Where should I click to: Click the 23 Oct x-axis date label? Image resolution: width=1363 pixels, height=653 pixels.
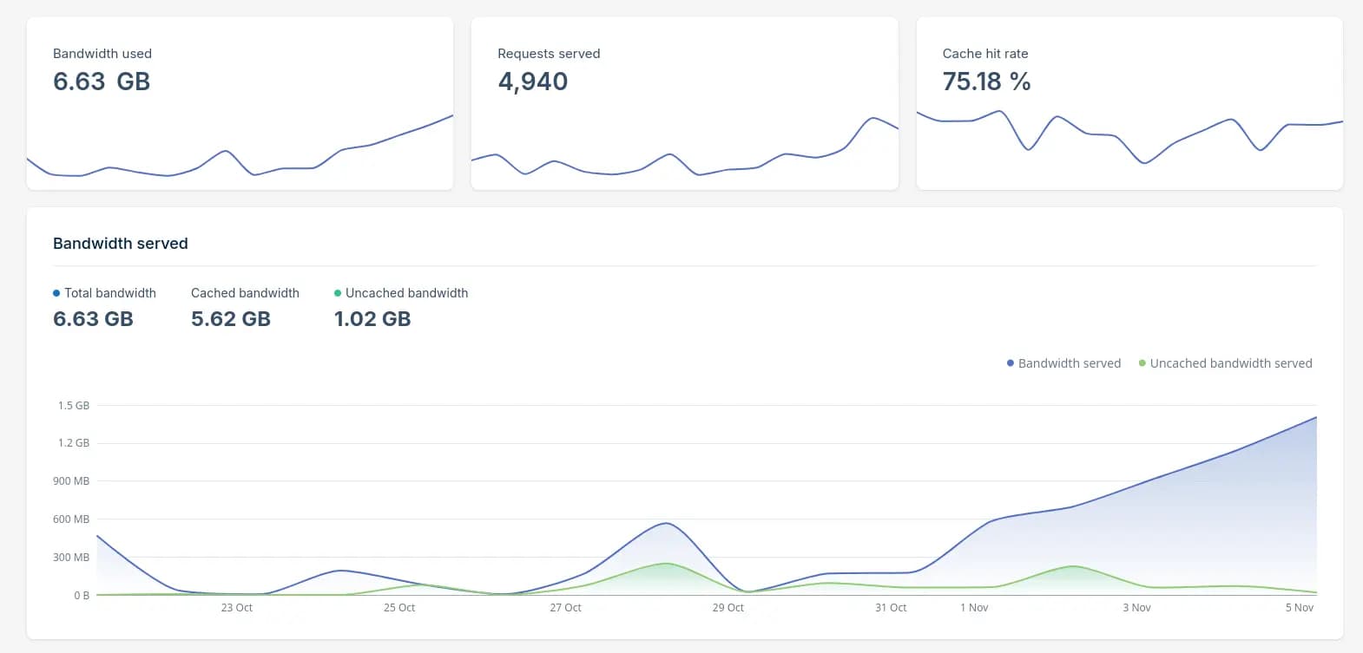pyautogui.click(x=236, y=608)
